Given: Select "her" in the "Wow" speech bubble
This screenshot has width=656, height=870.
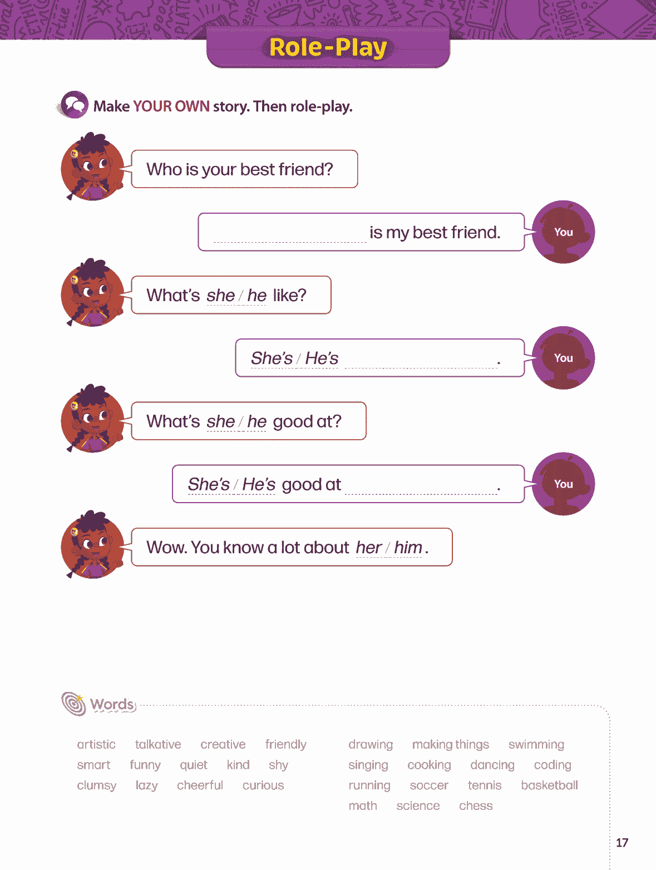Looking at the screenshot, I should coord(368,548).
